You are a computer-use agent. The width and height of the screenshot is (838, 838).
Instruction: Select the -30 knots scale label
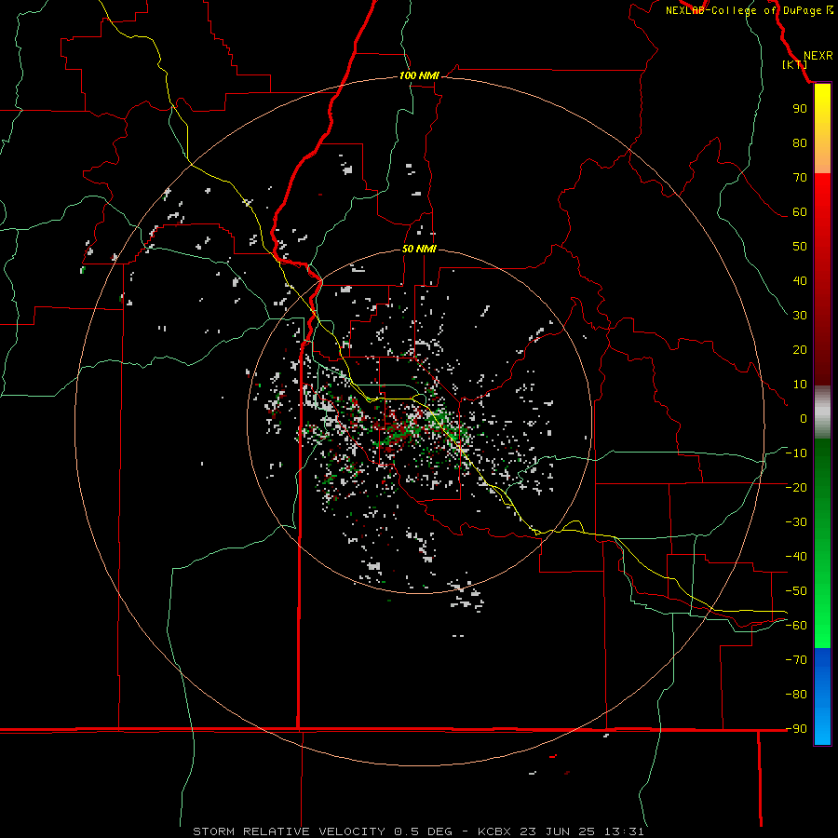tap(796, 522)
